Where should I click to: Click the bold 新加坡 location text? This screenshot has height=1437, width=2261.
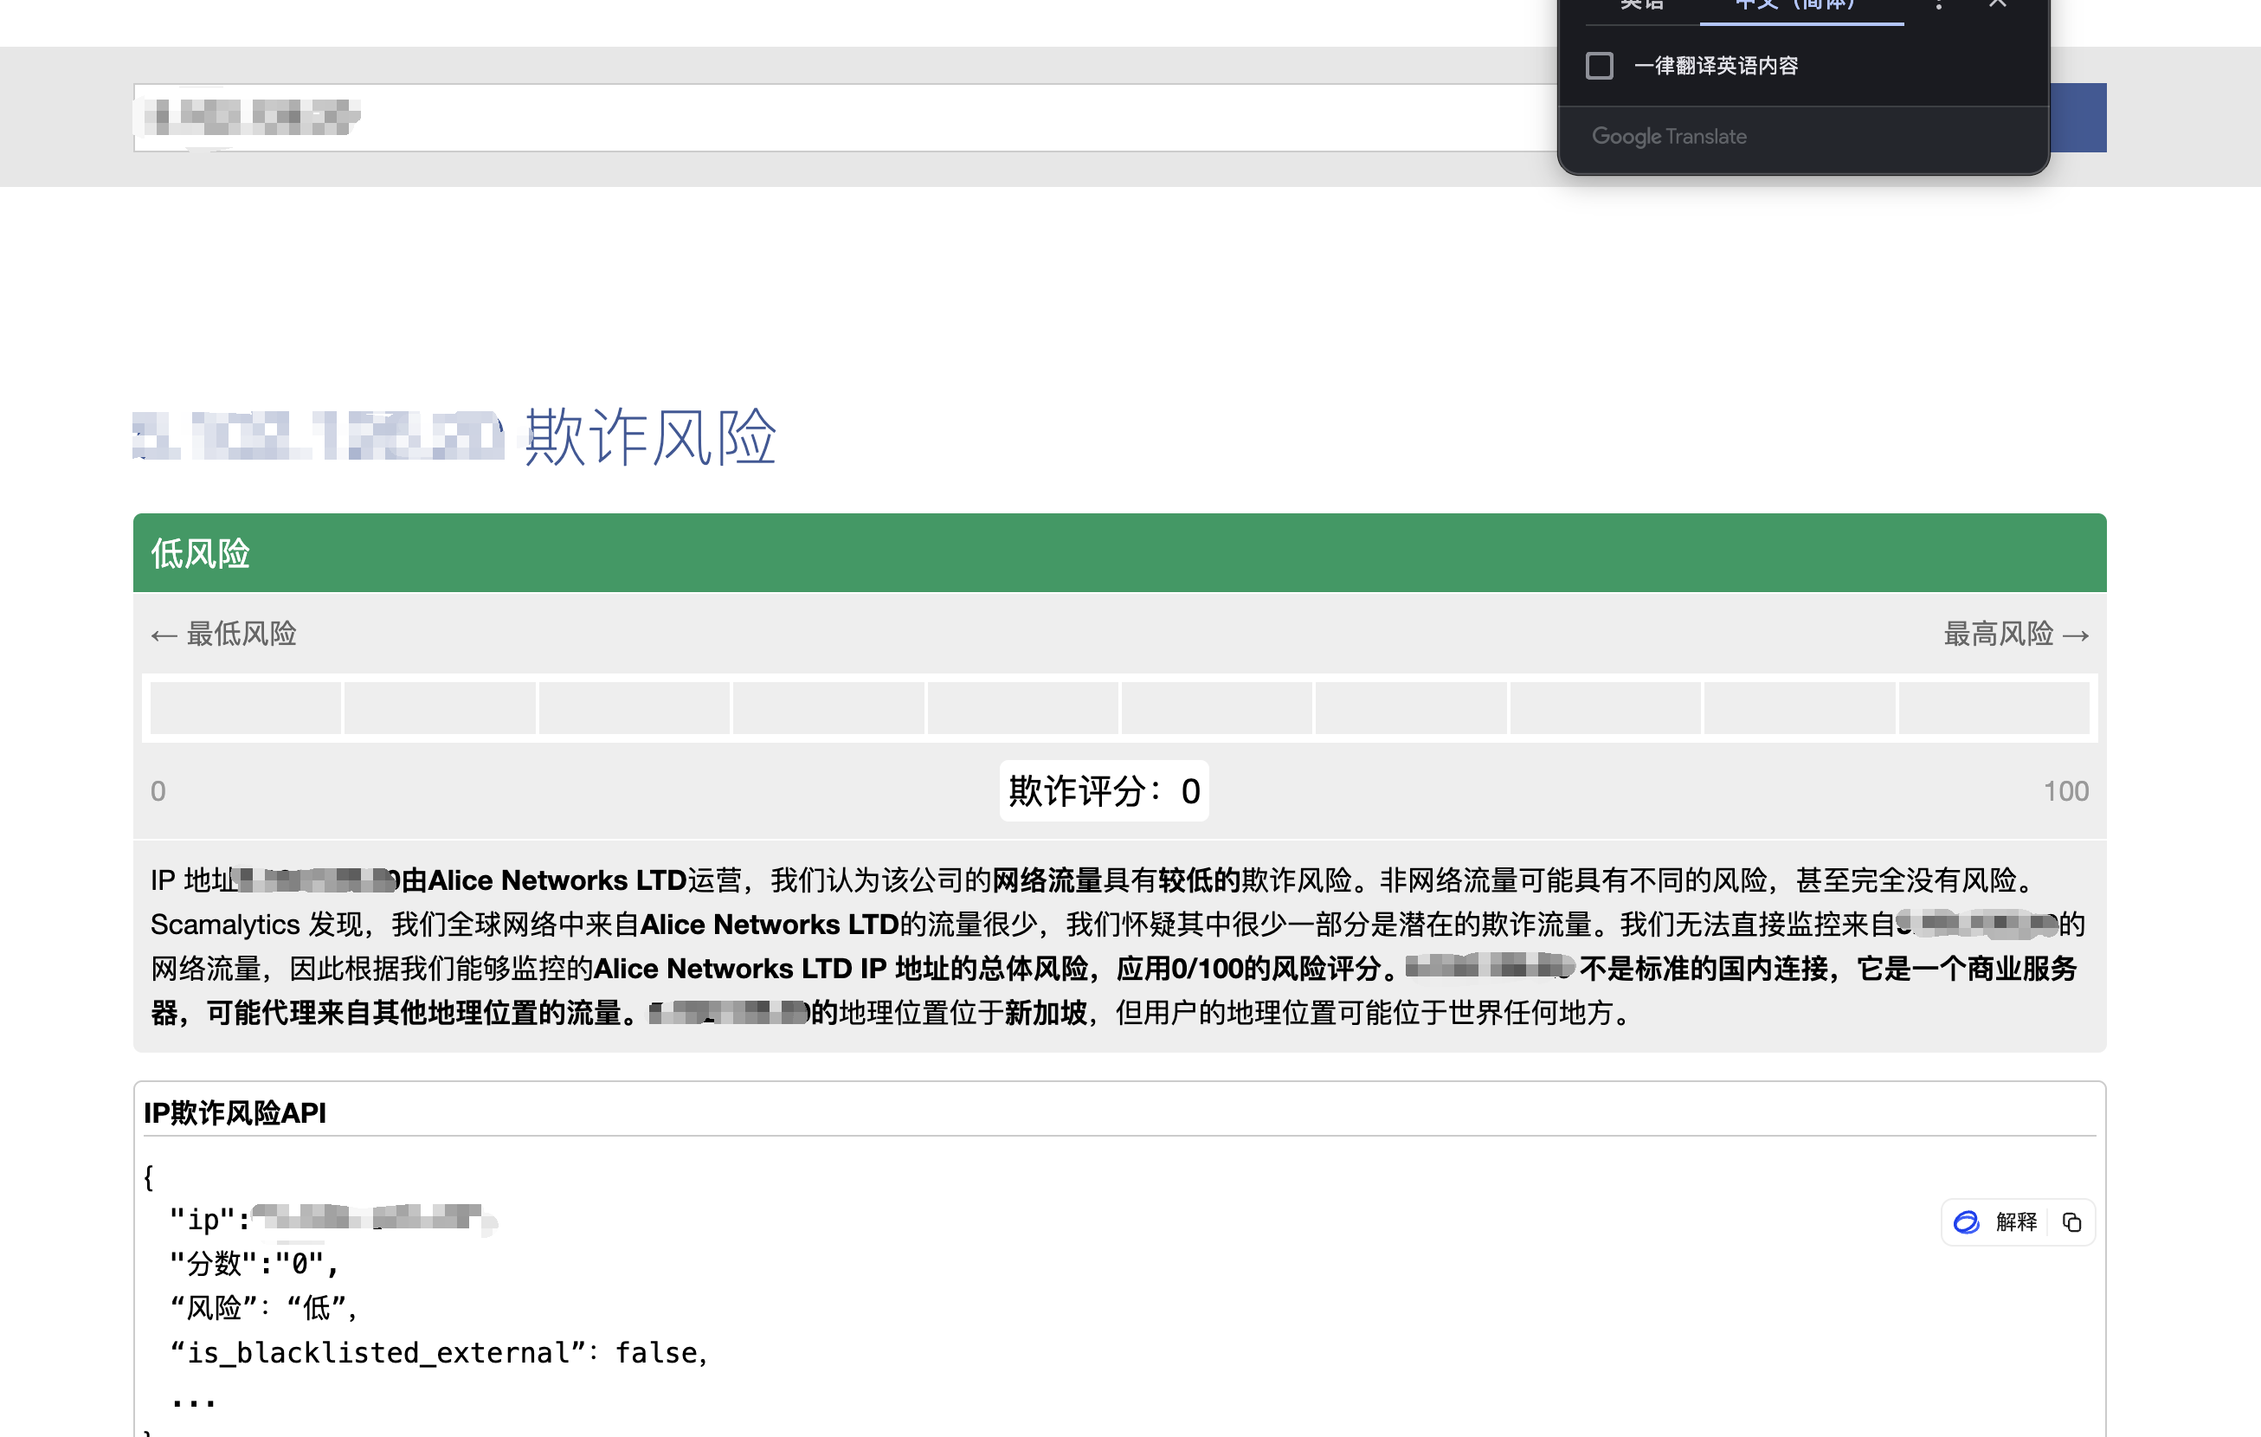(1046, 1013)
